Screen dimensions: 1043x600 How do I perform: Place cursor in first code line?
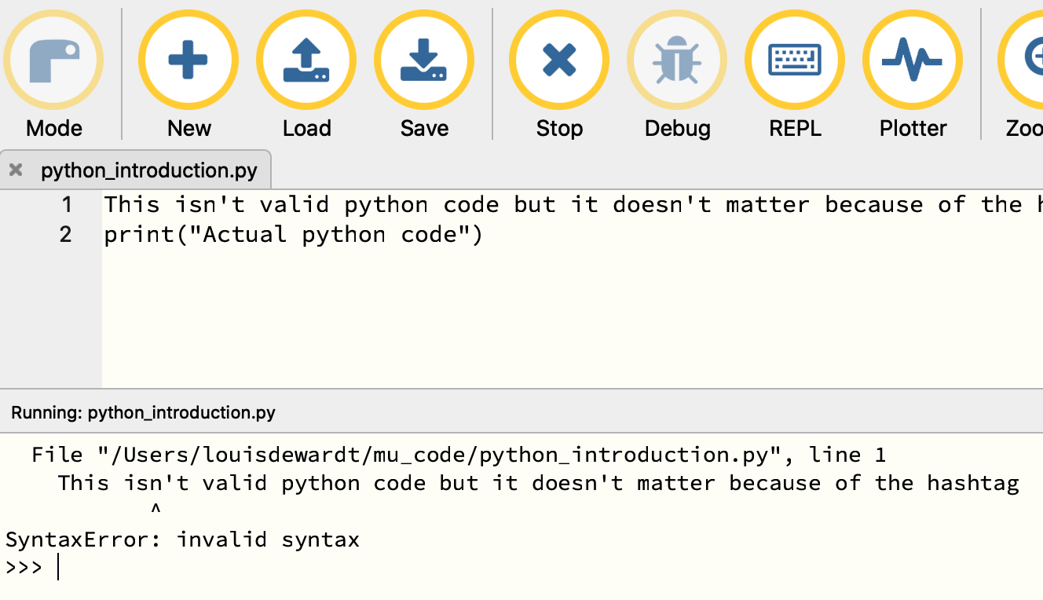coord(573,205)
